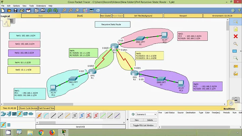Viewport: 242px width, 136px height.
Task: Click the Zoom Out magnifier
Action: click(77, 10)
